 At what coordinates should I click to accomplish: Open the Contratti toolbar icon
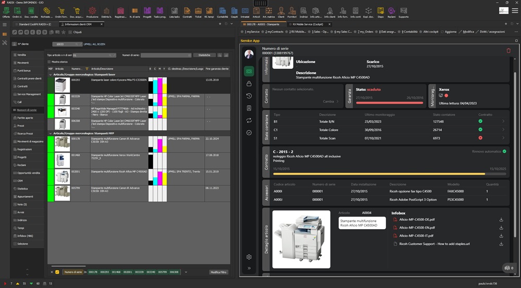187,11
